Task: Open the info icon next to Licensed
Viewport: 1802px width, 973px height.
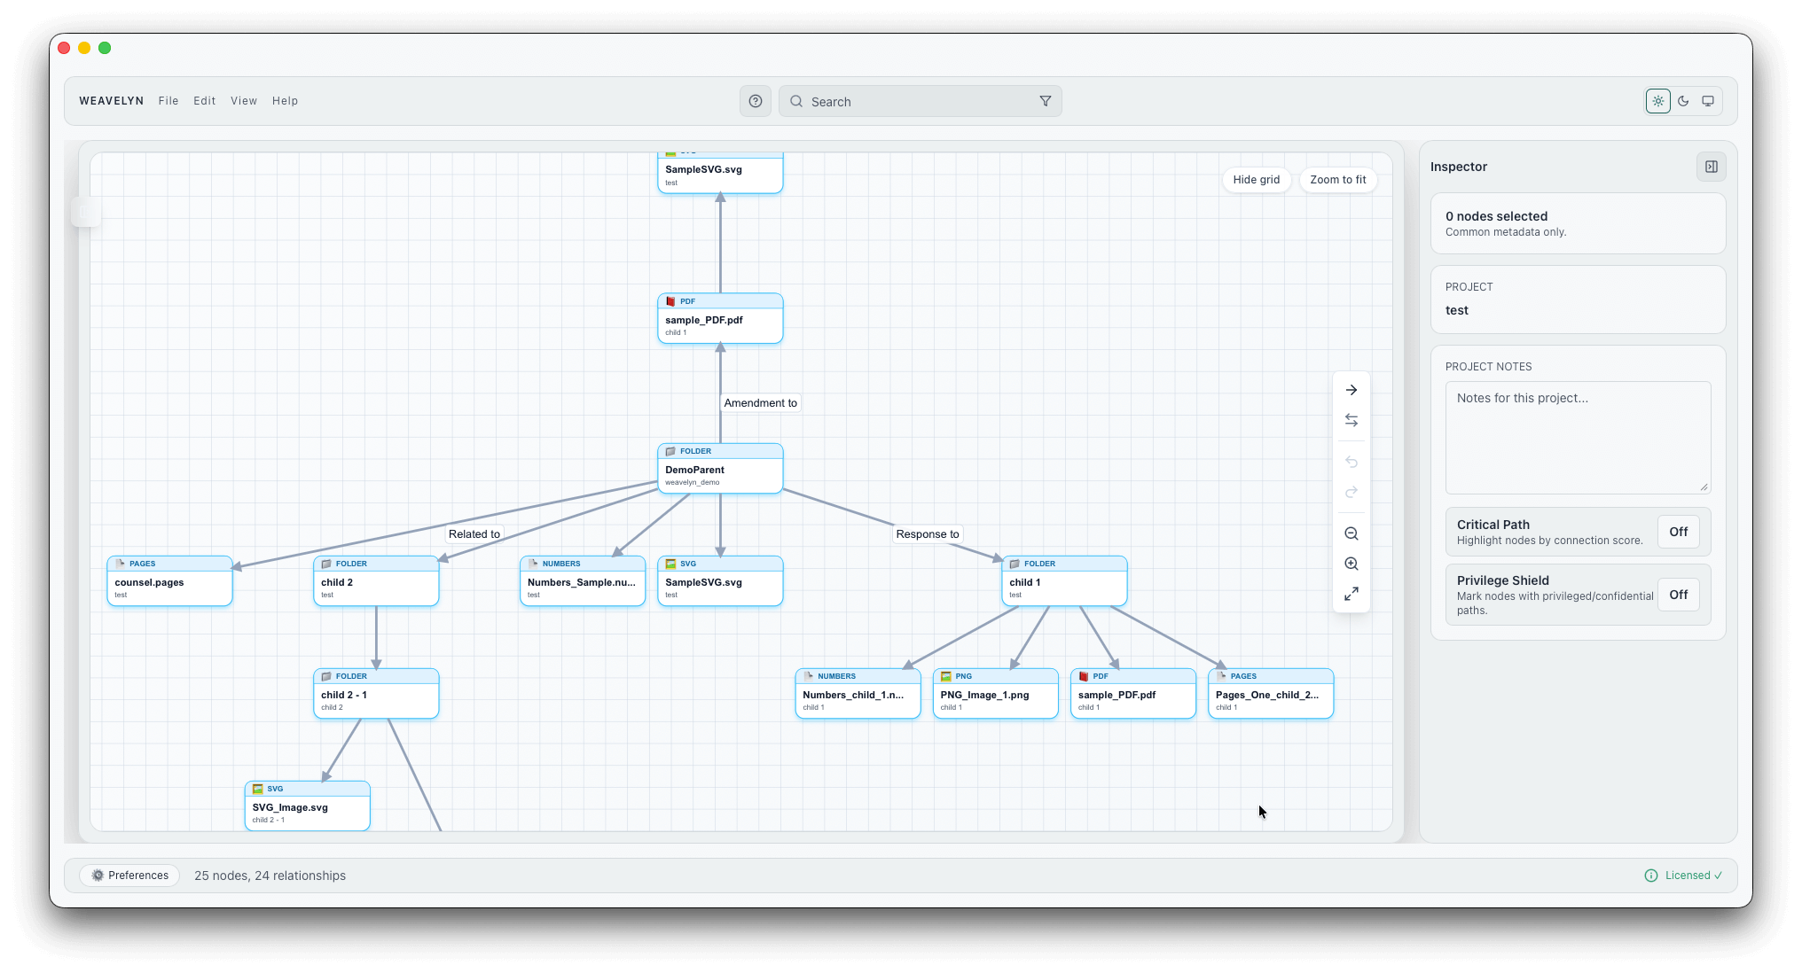Action: point(1649,876)
